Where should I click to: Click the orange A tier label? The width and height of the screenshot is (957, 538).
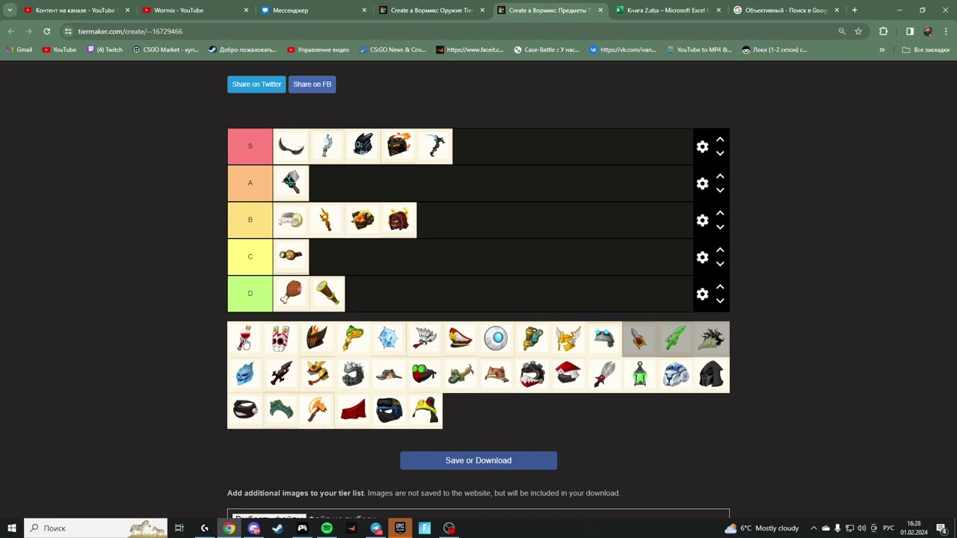point(250,183)
